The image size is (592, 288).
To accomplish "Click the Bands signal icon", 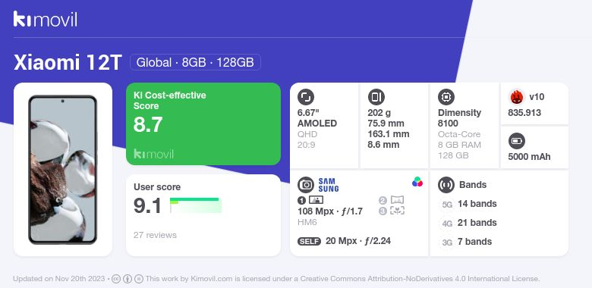I will (446, 185).
